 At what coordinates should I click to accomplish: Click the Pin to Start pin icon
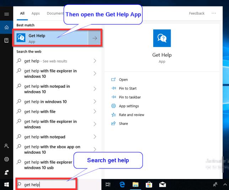[x=113, y=88]
